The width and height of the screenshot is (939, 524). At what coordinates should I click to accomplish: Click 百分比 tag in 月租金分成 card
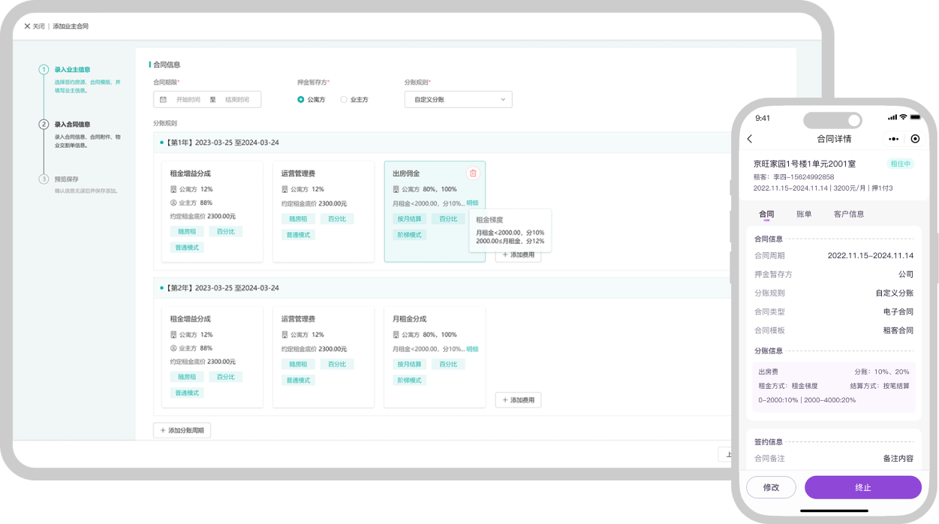(448, 364)
